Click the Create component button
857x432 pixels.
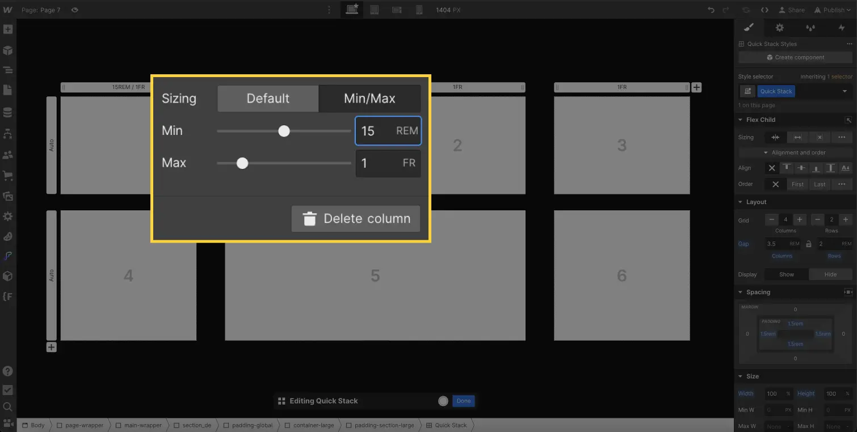(x=795, y=57)
